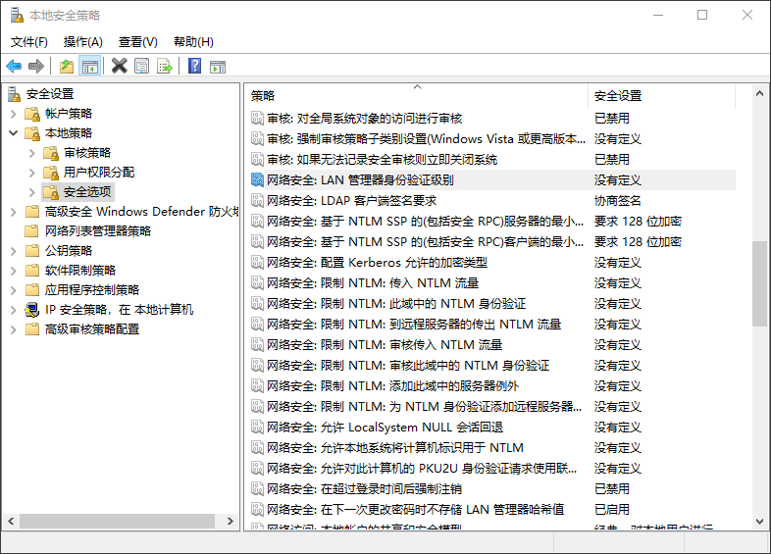
Task: Collapse the 本地策略 tree node
Action: [x=14, y=133]
